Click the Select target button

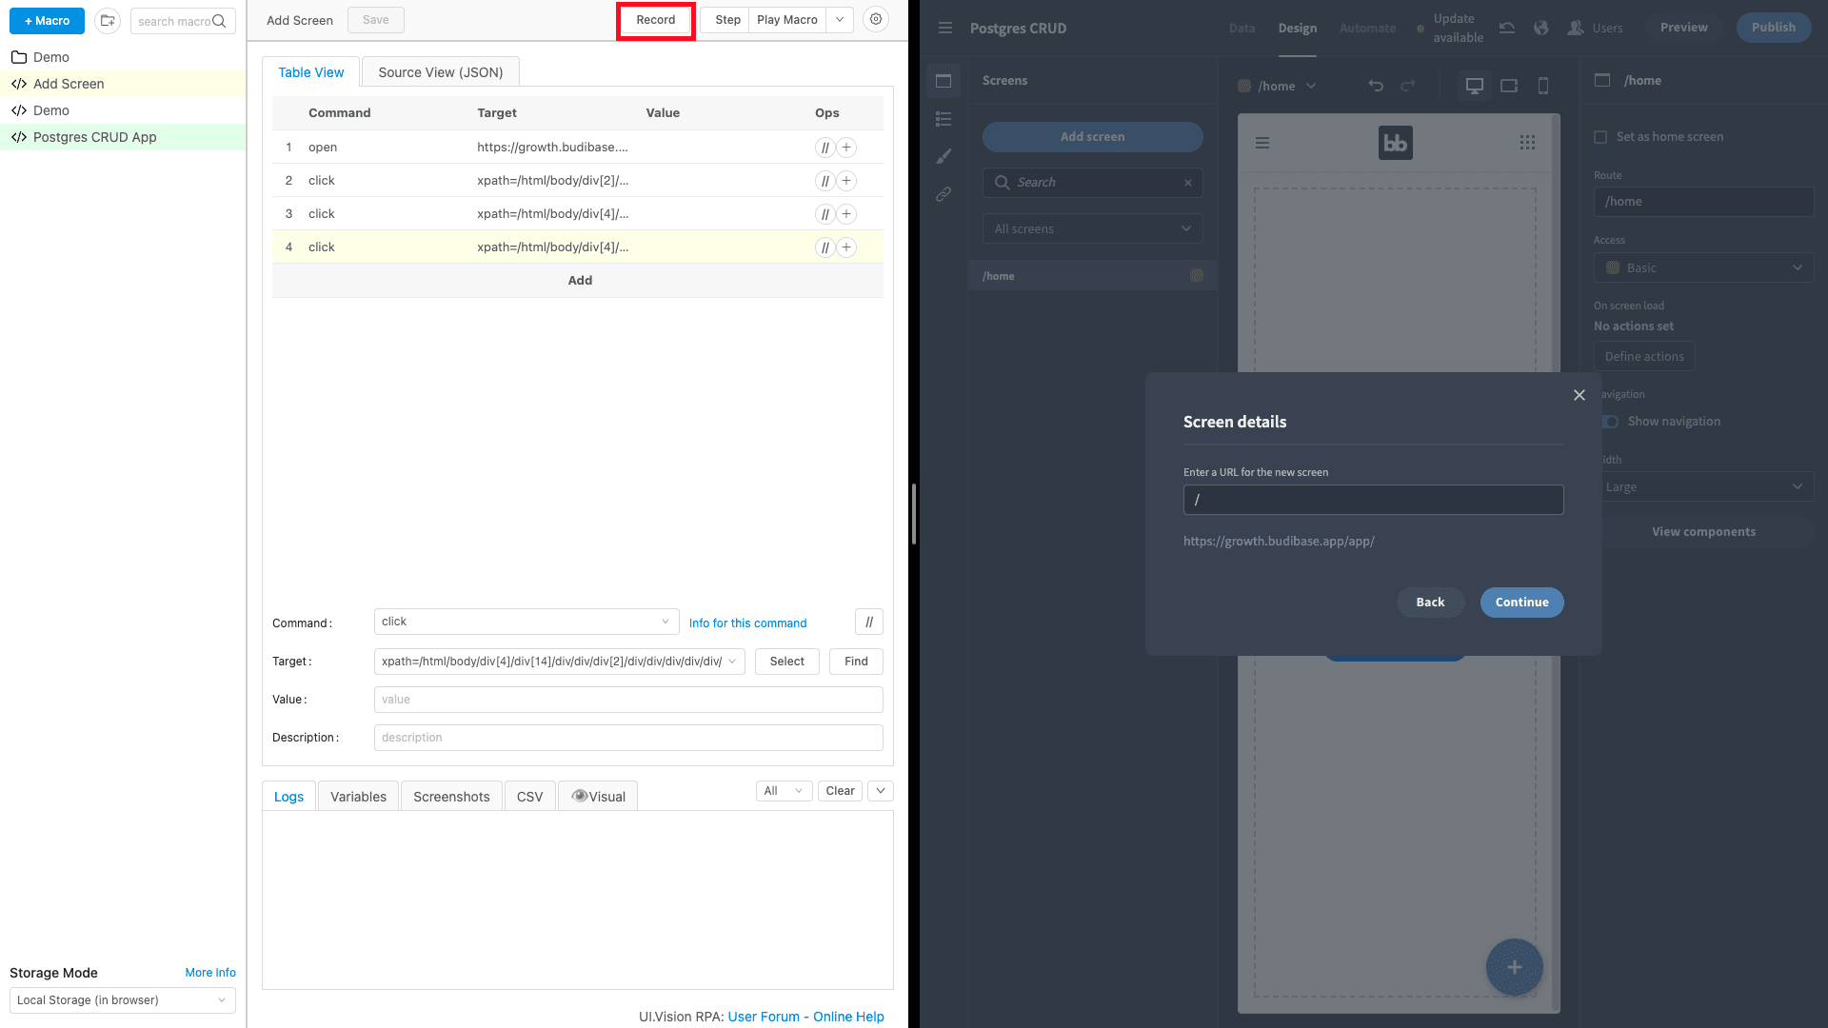787,662
